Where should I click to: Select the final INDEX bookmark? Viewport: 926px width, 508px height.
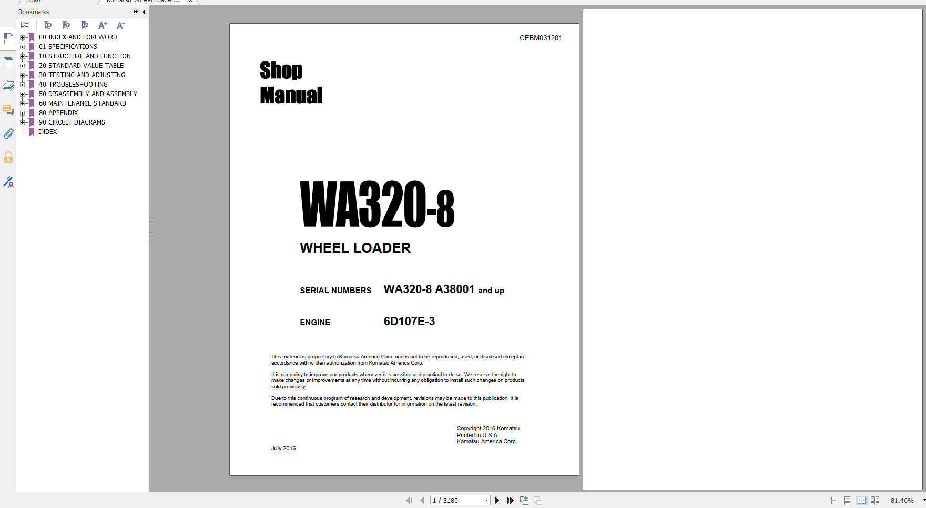tap(48, 132)
